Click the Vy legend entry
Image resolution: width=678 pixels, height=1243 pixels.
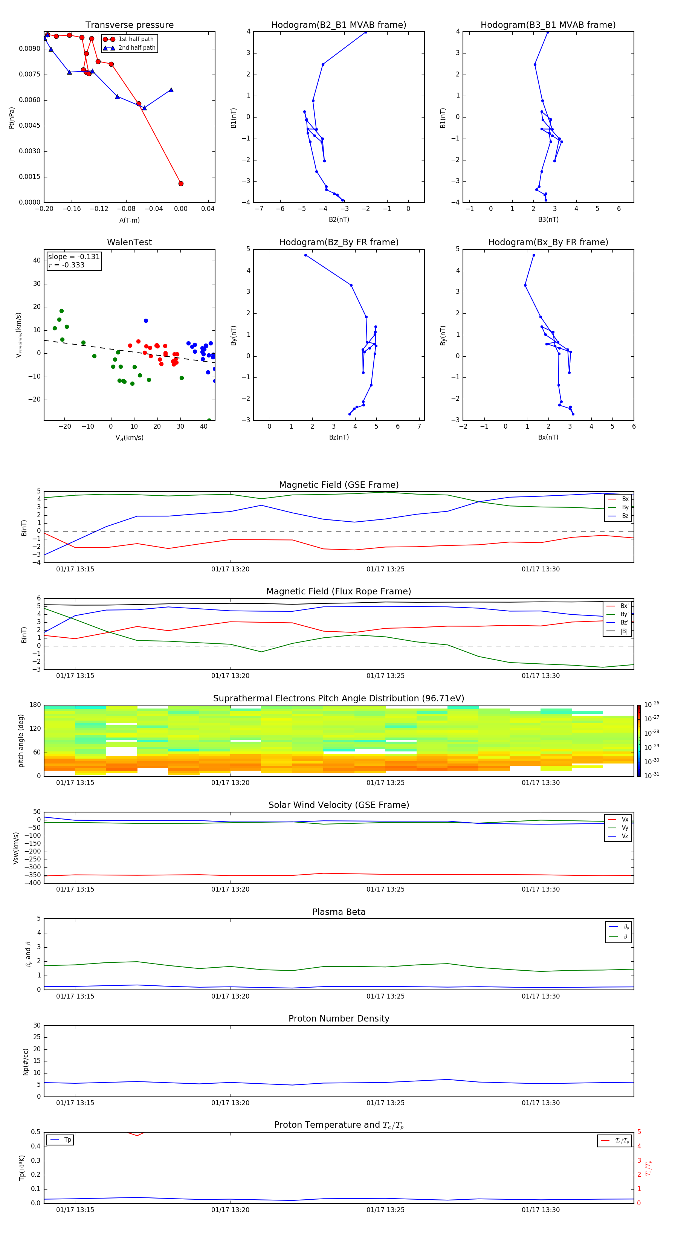[618, 828]
